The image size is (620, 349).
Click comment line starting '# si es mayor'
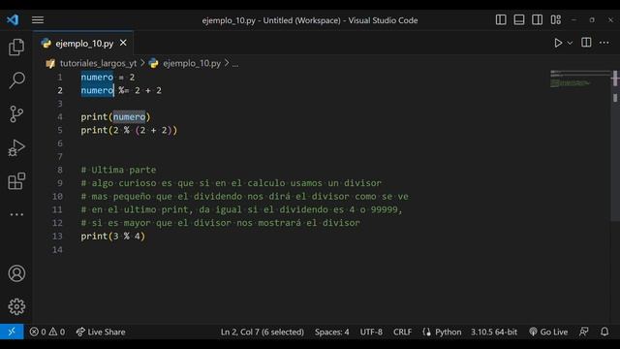coord(221,223)
